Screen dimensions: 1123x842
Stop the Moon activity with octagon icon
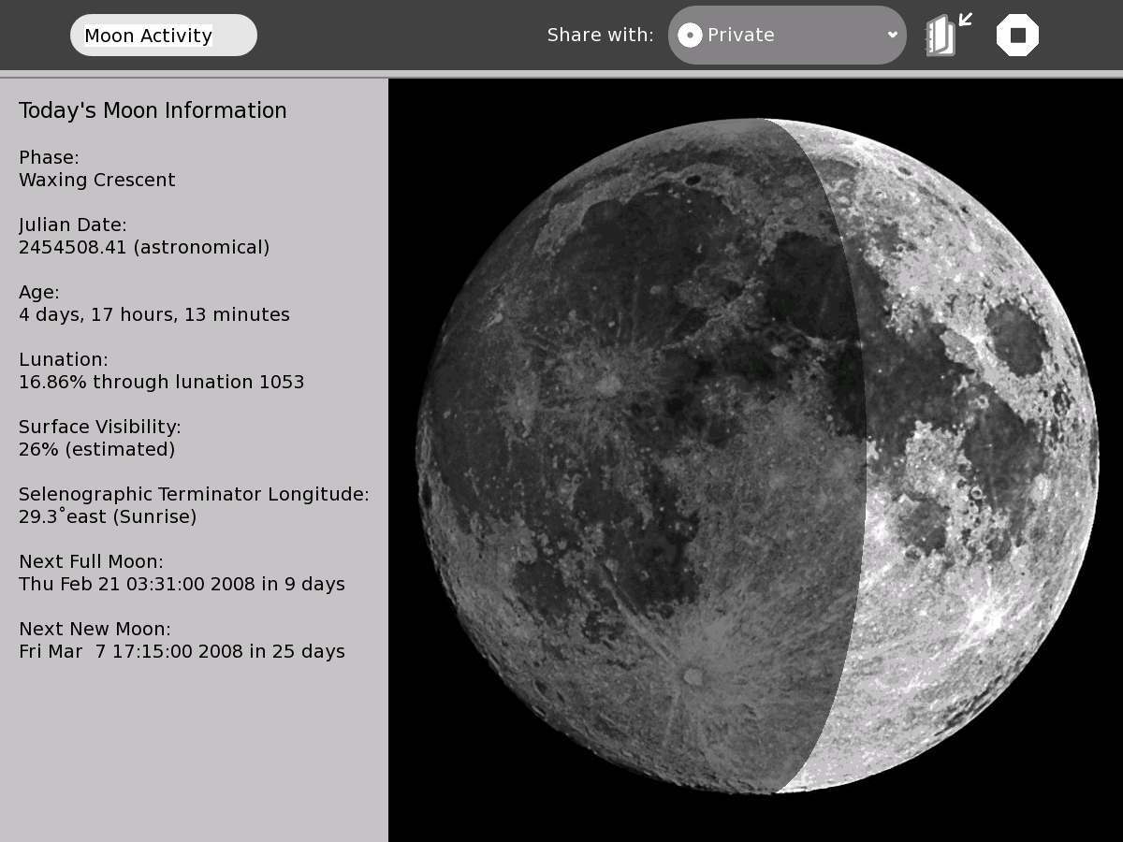pos(1017,36)
